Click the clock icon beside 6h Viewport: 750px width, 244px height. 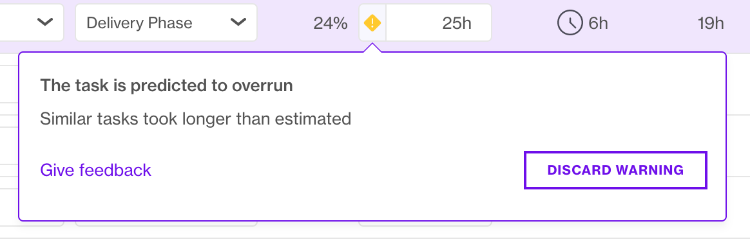(570, 23)
